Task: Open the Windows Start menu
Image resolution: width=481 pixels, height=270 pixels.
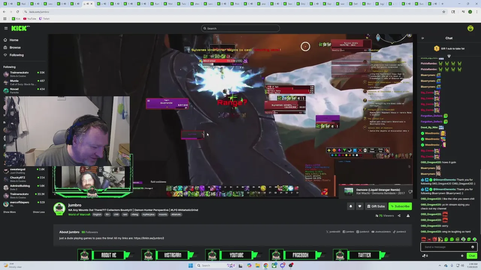Action: tap(191, 265)
